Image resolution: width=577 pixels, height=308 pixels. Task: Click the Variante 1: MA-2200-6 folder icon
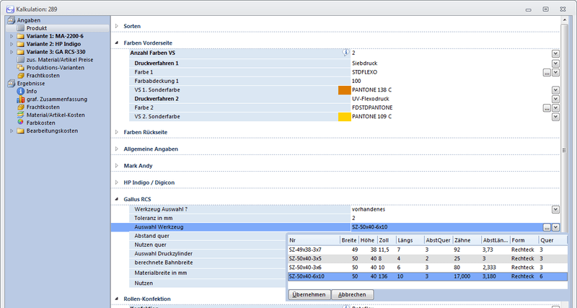click(21, 36)
